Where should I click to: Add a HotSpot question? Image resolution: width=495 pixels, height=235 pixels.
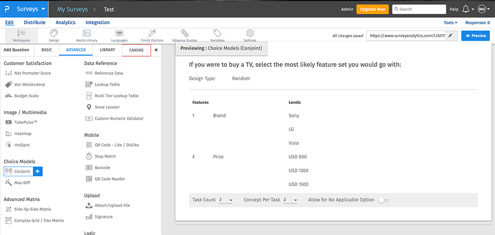coord(18,145)
